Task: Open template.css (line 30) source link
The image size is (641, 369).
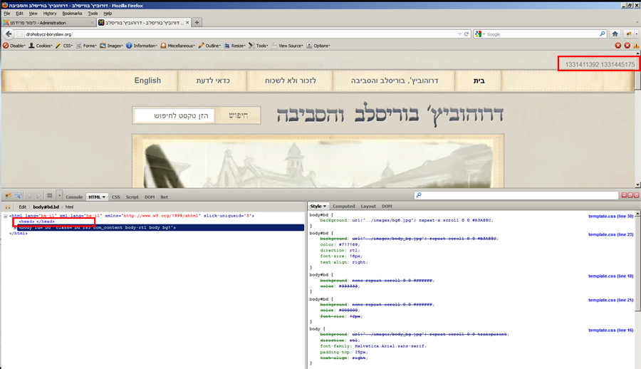Action: [610, 216]
